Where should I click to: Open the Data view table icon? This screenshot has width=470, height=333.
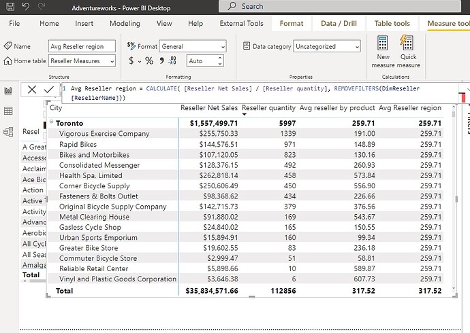(8, 111)
